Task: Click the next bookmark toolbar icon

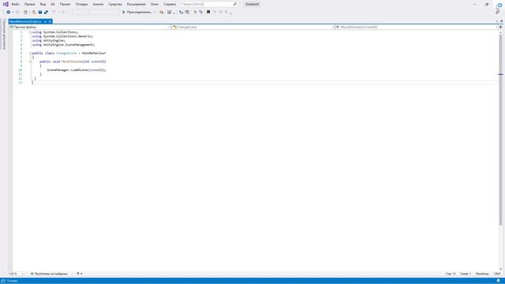Action: point(220,13)
